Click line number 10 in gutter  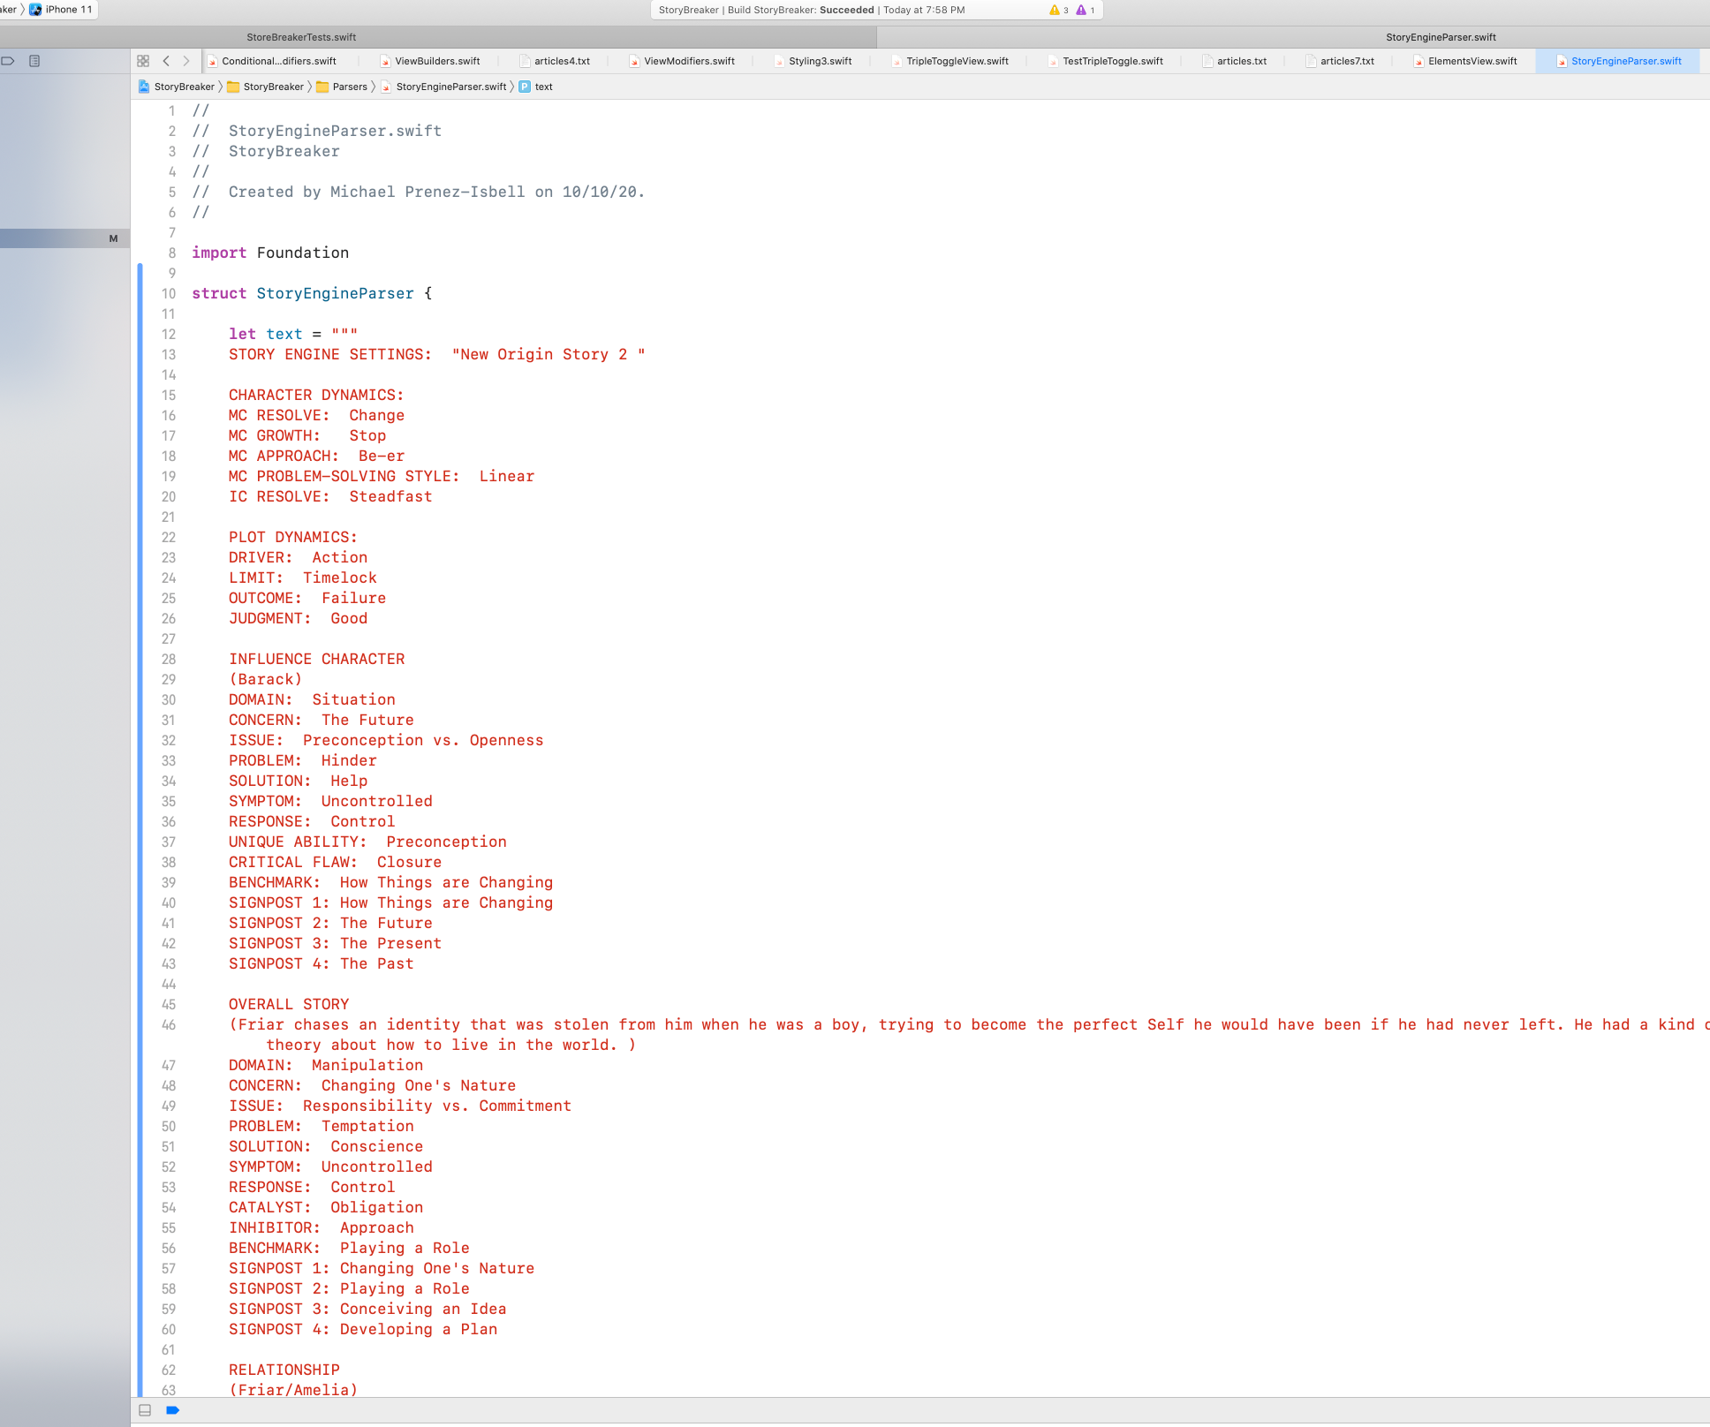(168, 293)
